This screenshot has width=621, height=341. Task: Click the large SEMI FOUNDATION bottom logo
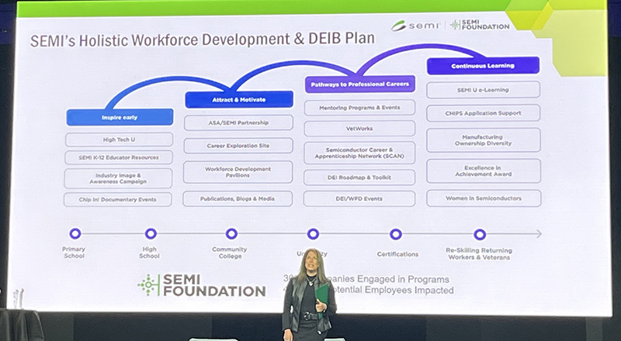click(x=202, y=285)
